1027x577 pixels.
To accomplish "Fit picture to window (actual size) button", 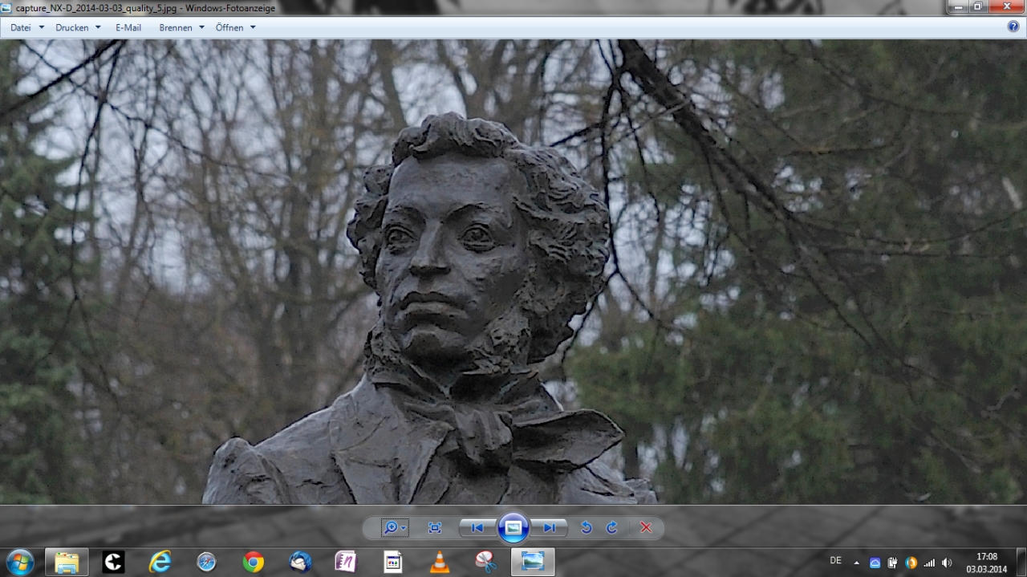I will 435,527.
